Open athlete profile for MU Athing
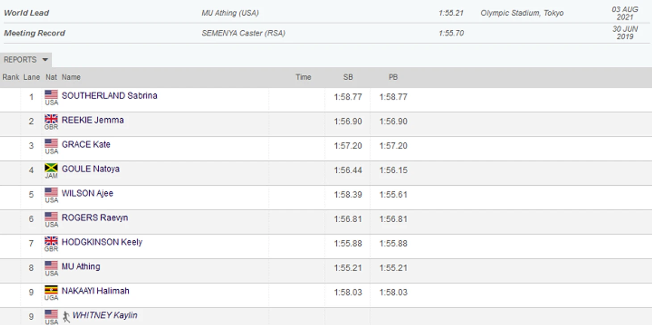This screenshot has width=652, height=325. pos(81,267)
